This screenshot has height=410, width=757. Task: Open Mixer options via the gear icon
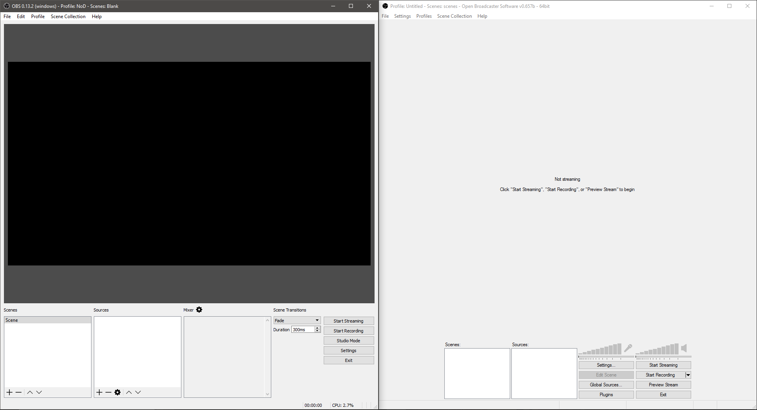tap(199, 310)
